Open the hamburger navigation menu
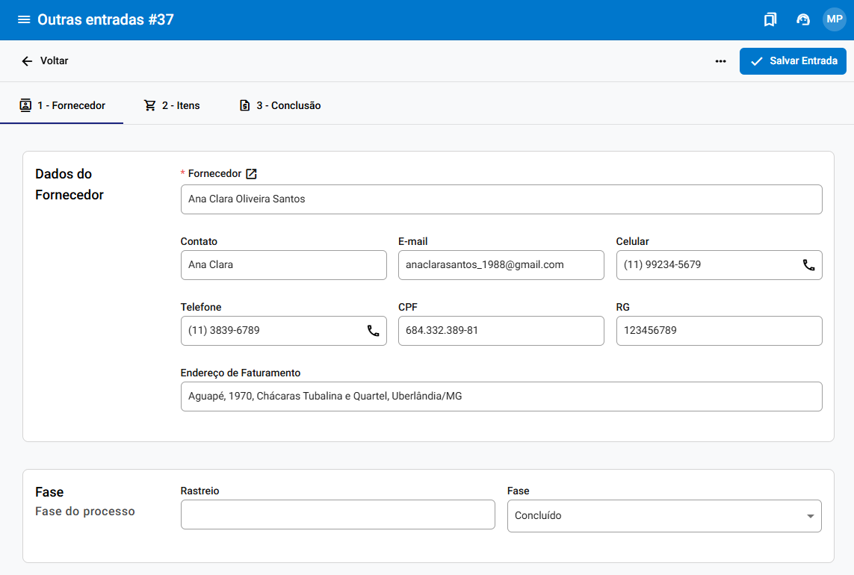 click(24, 19)
